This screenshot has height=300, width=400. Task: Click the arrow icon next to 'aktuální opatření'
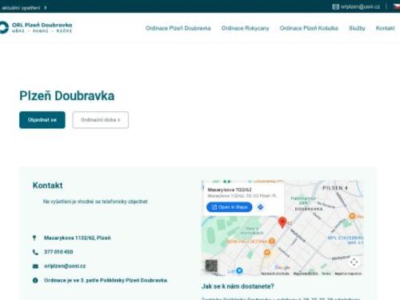[46, 8]
